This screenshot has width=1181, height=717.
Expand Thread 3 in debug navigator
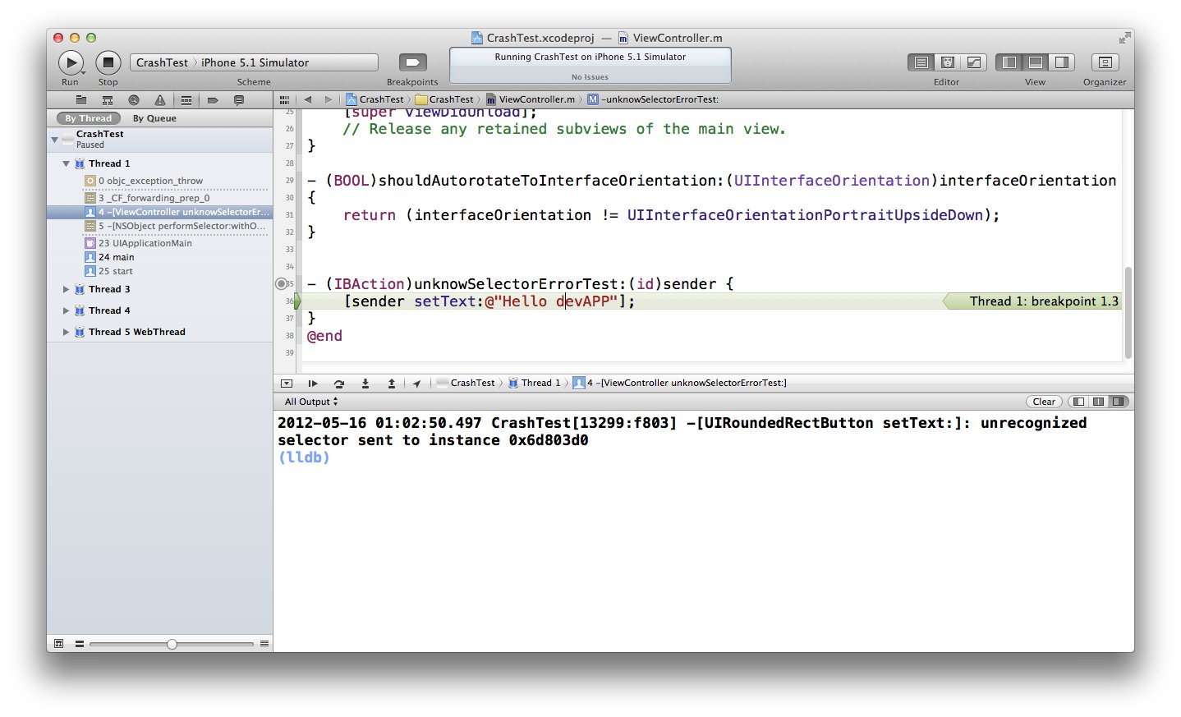[66, 289]
